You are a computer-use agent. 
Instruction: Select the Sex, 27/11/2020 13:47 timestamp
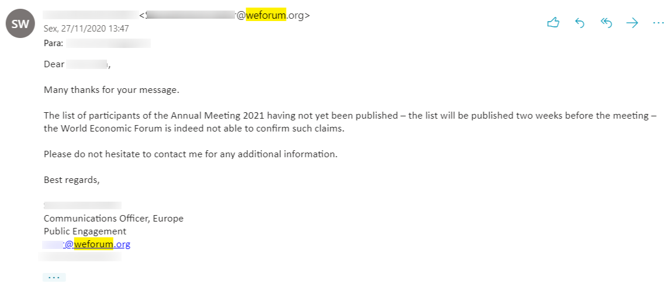pos(87,29)
